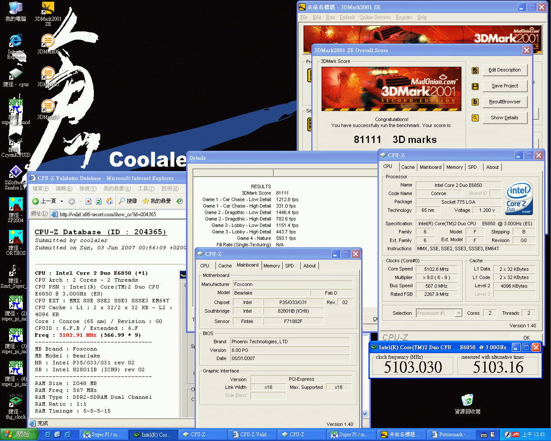Click the media icon in IE toolbar
551x441 pixels.
point(180,201)
